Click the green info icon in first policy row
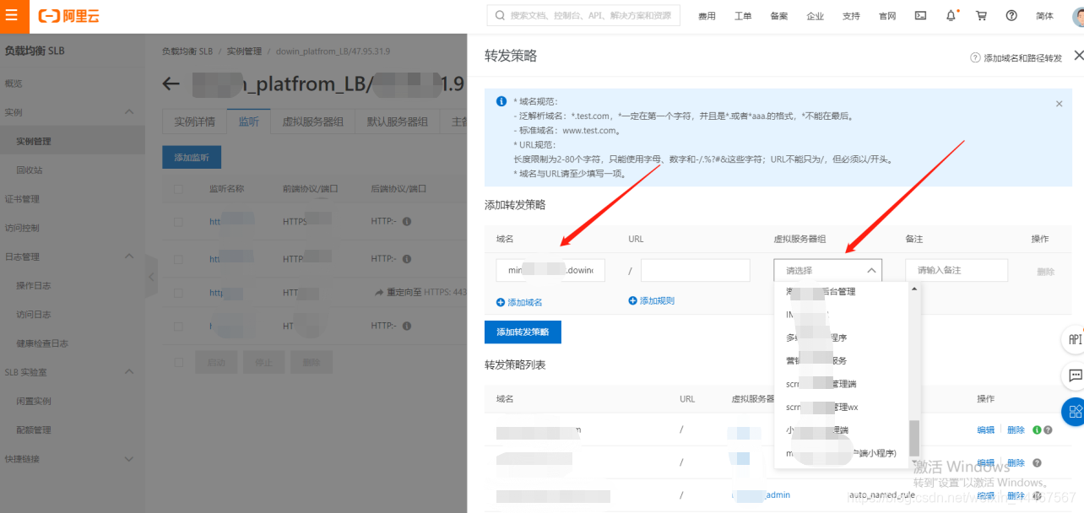Screen dimensions: 1084x513 coord(1037,430)
